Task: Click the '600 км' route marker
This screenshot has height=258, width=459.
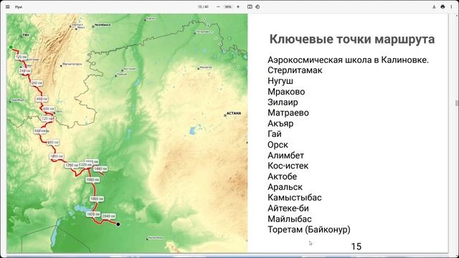Action: click(x=49, y=109)
